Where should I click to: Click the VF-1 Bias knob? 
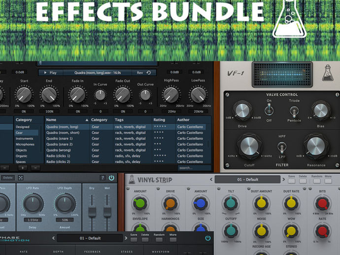point(321,110)
